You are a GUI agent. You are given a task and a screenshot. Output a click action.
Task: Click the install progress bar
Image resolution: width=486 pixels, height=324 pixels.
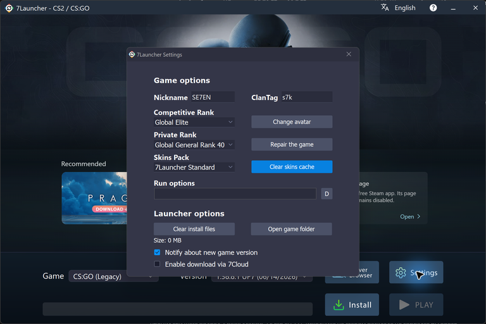click(177, 309)
